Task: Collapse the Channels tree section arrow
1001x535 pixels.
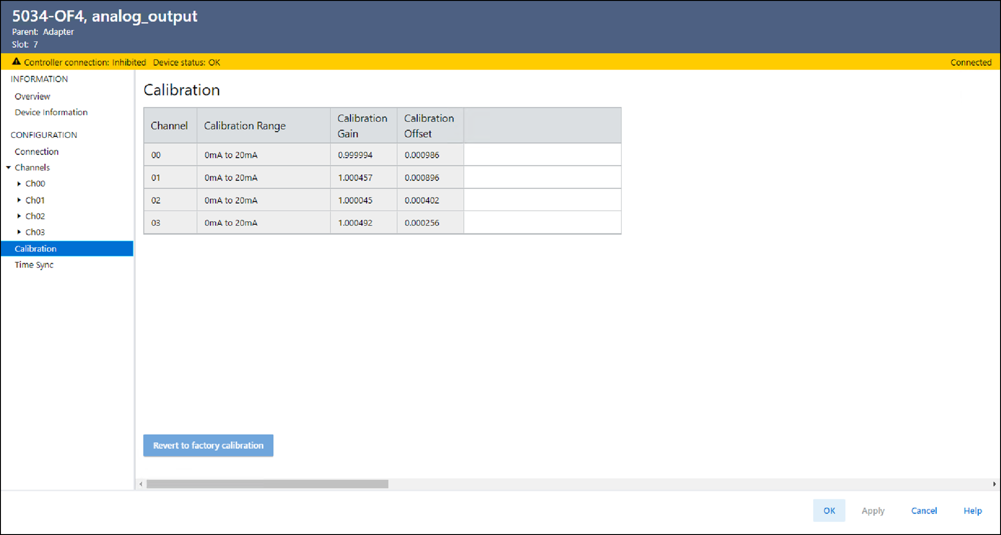Action: point(8,167)
